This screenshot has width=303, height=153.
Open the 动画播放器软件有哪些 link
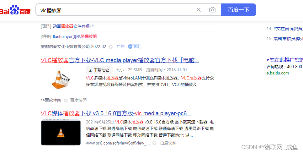click(x=73, y=26)
